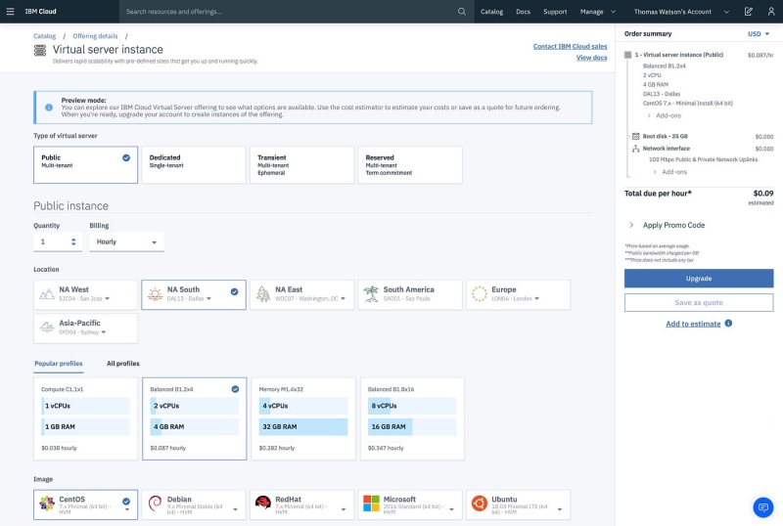Image resolution: width=783 pixels, height=526 pixels.
Task: Expand Add-ons under Network interface
Action: click(670, 172)
